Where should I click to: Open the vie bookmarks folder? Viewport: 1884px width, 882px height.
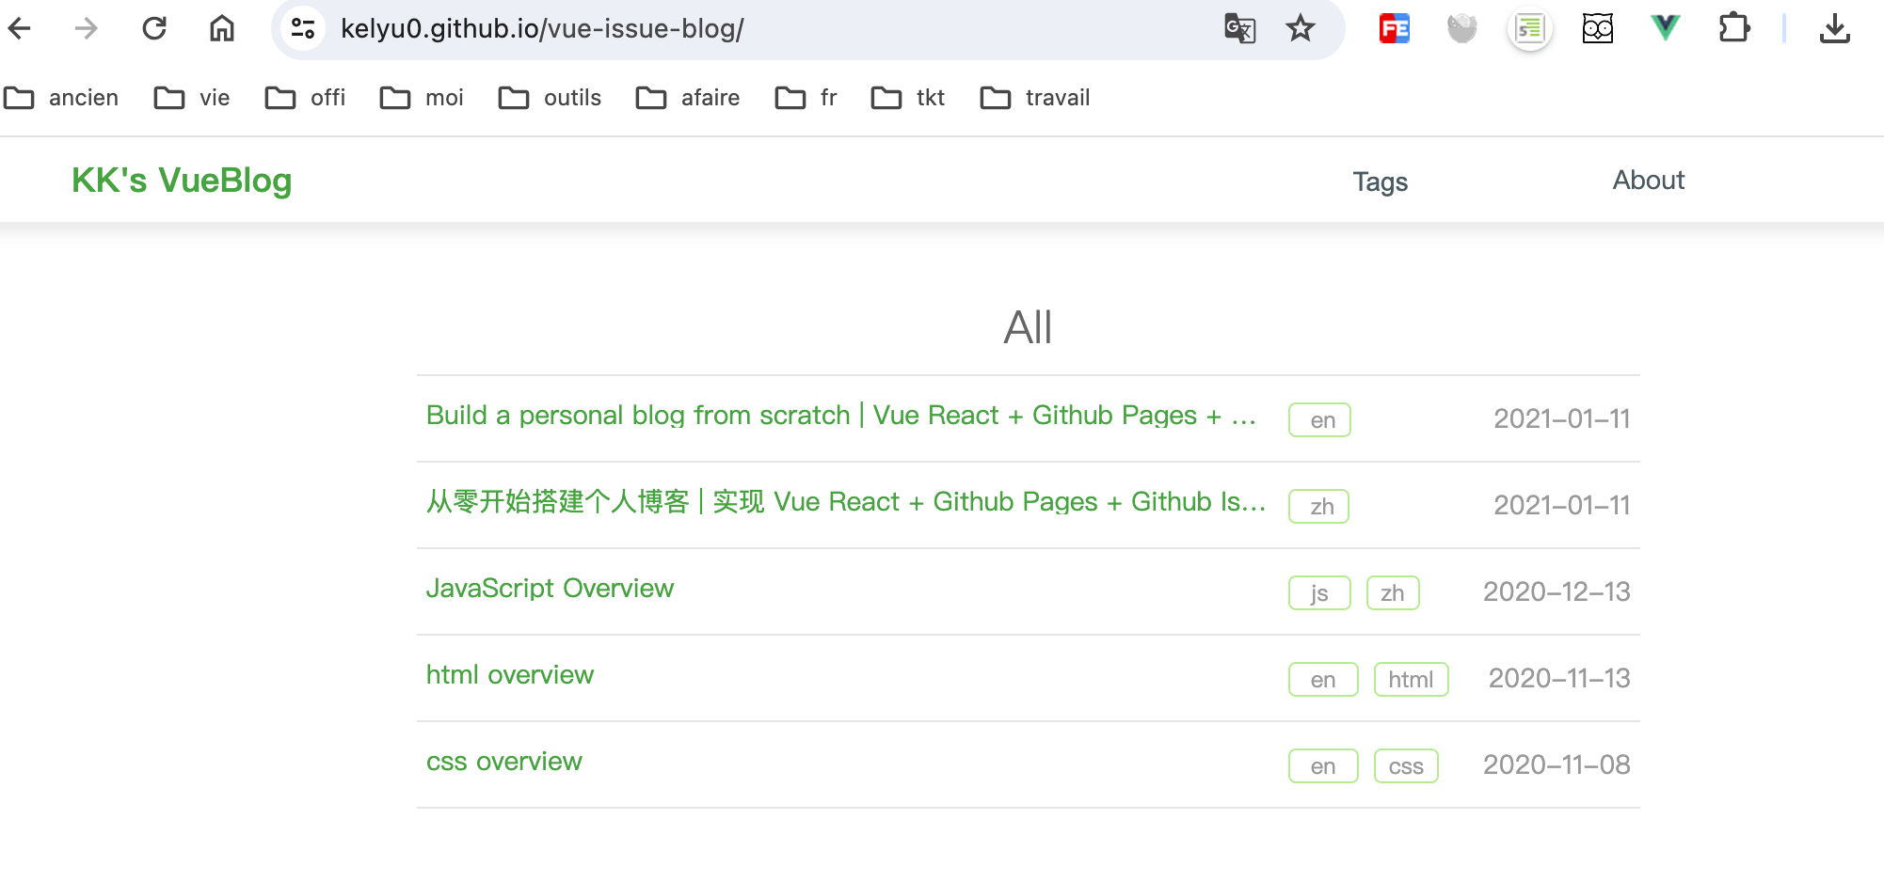[192, 98]
